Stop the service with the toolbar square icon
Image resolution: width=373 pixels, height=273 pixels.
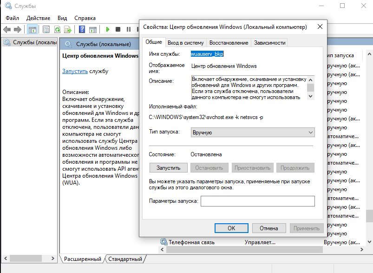(118, 29)
